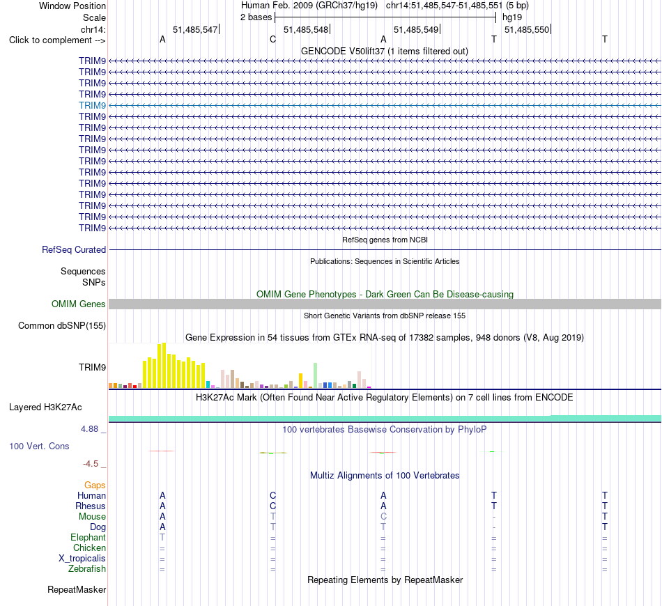Click the Common dbSNP(155) track label
The width and height of the screenshot is (662, 606).
pyautogui.click(x=62, y=326)
